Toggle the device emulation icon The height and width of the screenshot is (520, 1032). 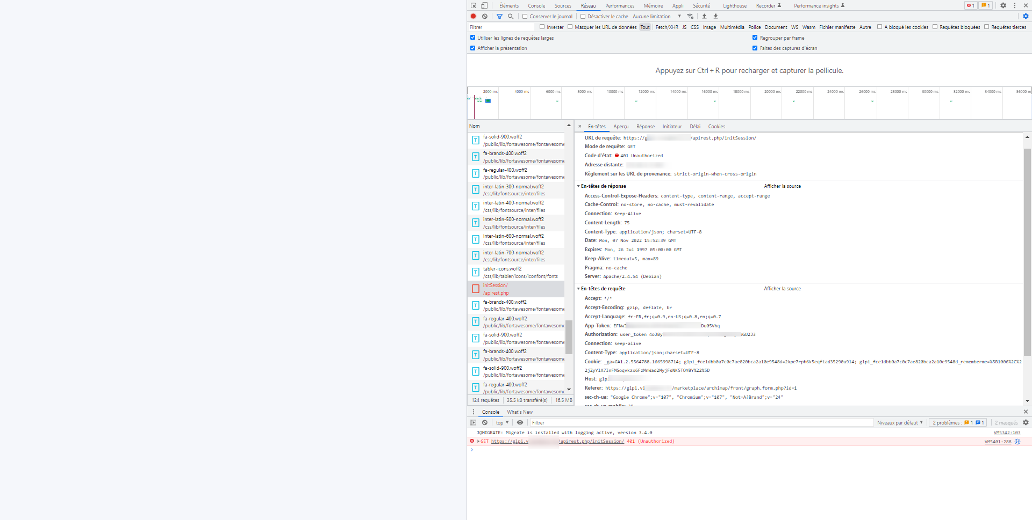coord(484,5)
